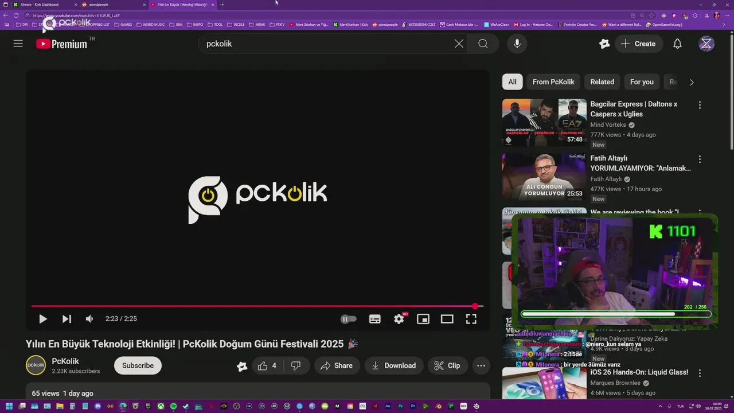Image resolution: width=734 pixels, height=413 pixels.
Task: Open Steam from the taskbar
Action: click(x=186, y=406)
